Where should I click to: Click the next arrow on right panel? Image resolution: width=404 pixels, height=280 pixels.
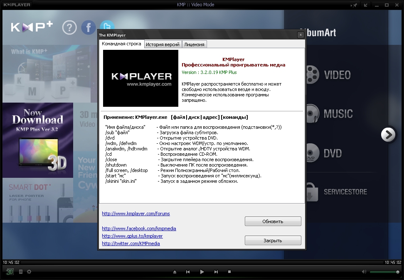tap(388, 134)
